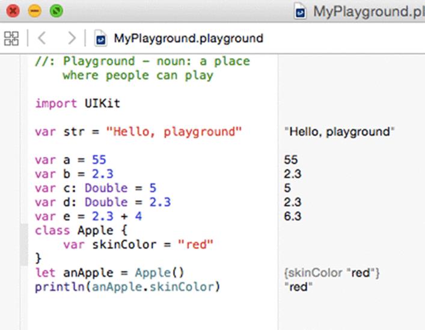The image size is (425, 330).
Task: Click the "Hello, playground" result in sidebar
Action: tap(340, 132)
